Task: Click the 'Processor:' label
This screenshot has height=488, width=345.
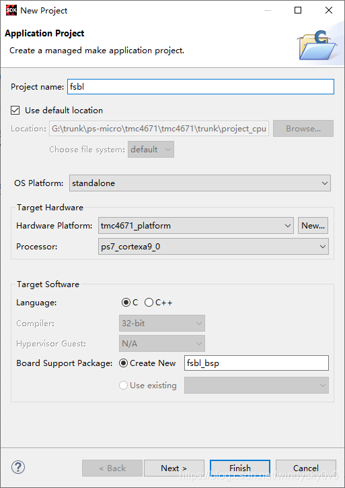Action: tap(36, 247)
